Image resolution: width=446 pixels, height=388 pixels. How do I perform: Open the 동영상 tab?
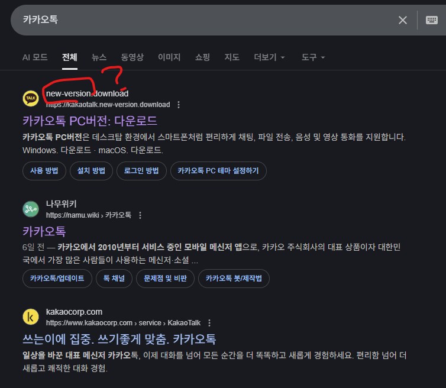click(132, 57)
